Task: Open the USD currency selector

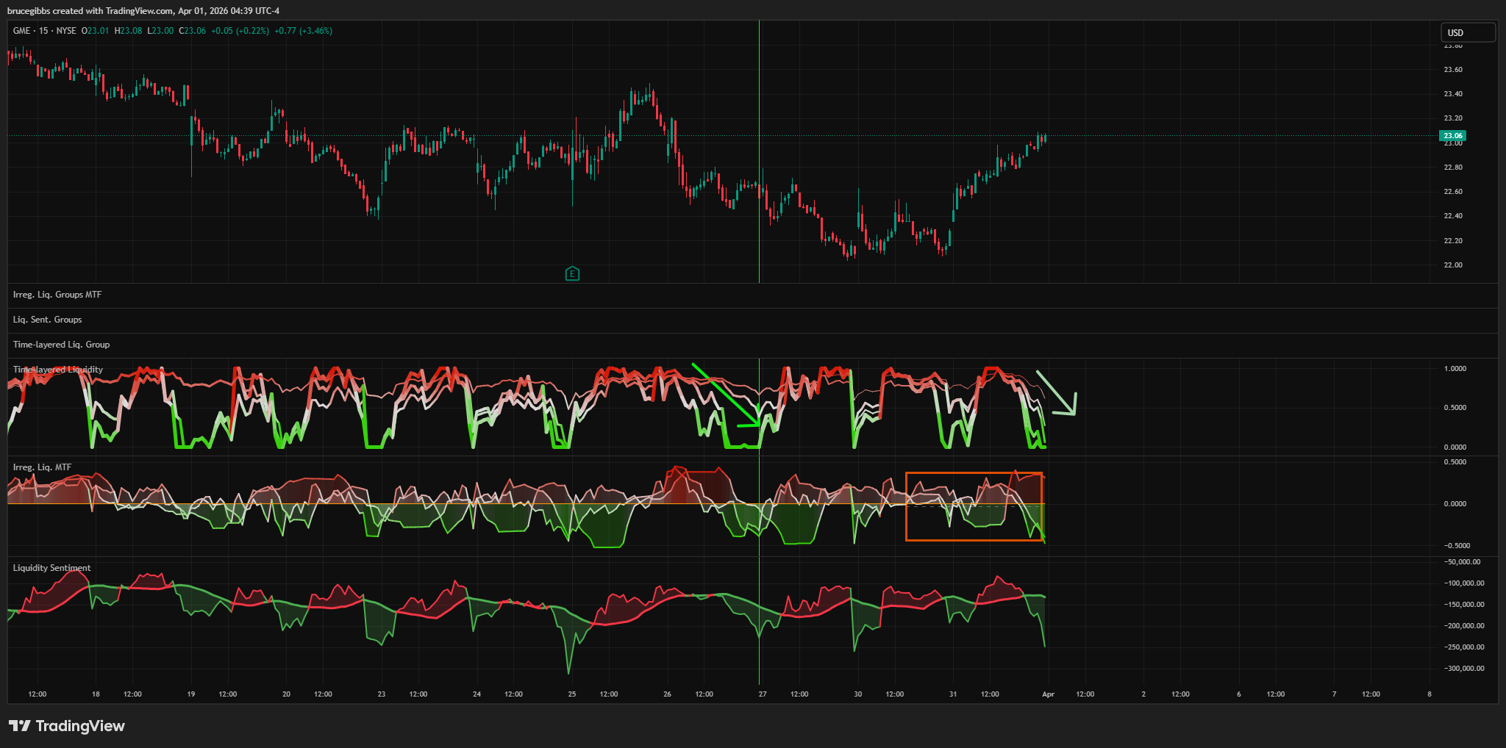Action: coord(1467,32)
